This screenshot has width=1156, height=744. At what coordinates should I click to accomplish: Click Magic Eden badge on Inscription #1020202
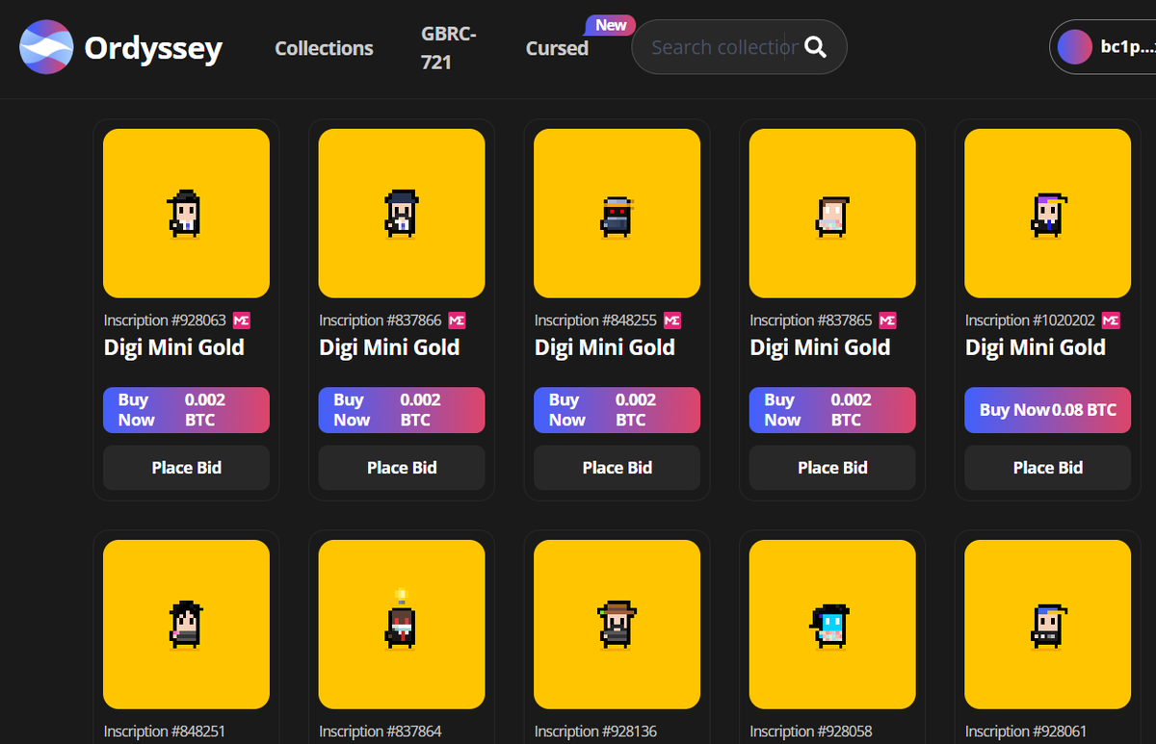tap(1112, 321)
